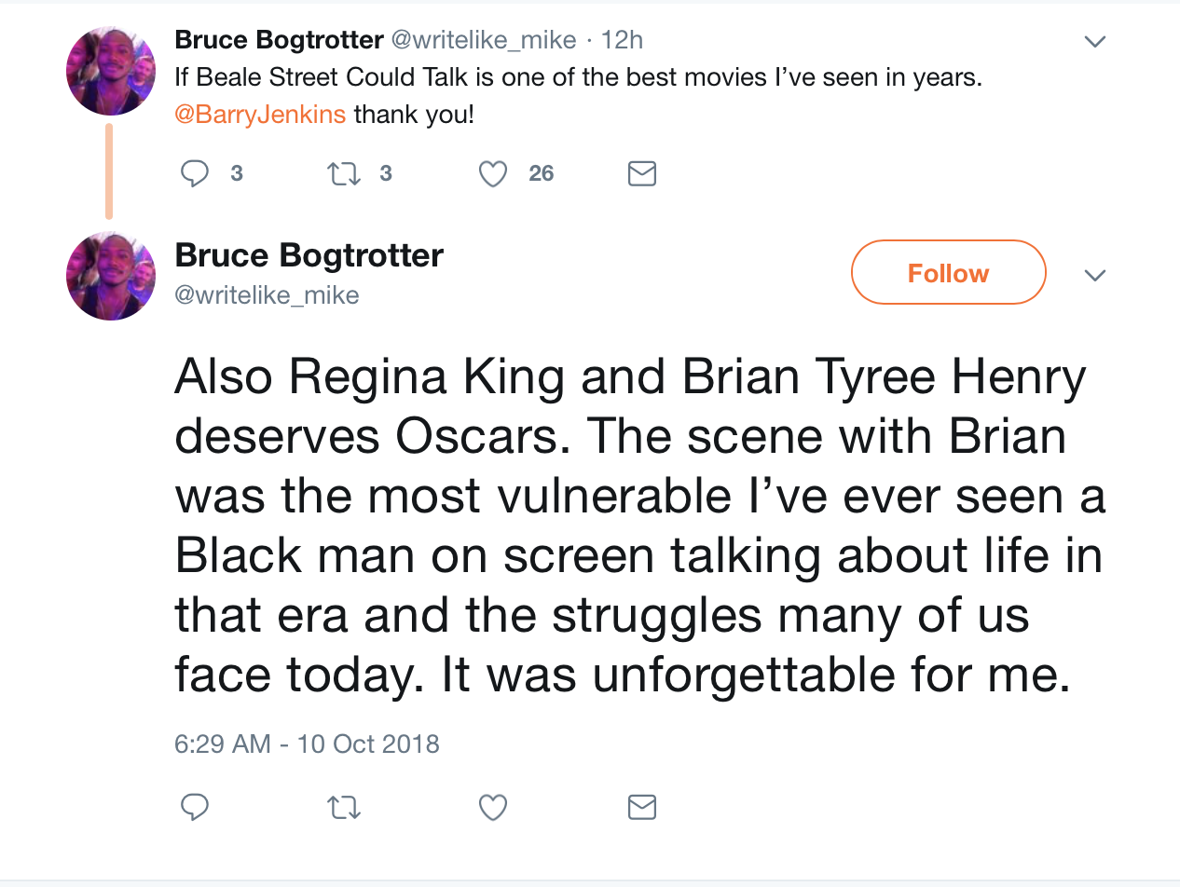Click envelope icon on the first tweet
1180x887 pixels.
pyautogui.click(x=642, y=174)
